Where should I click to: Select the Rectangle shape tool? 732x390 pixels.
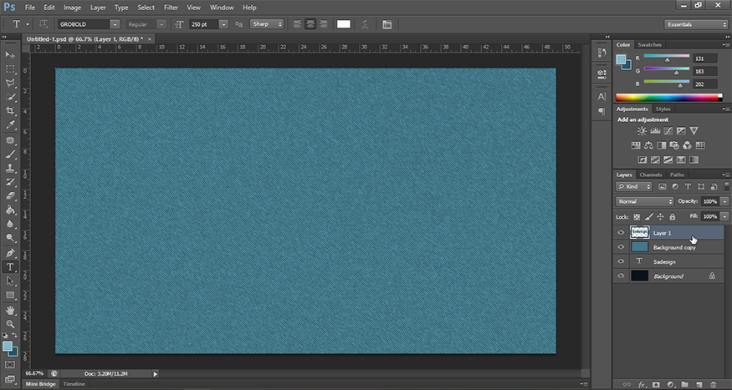click(10, 296)
